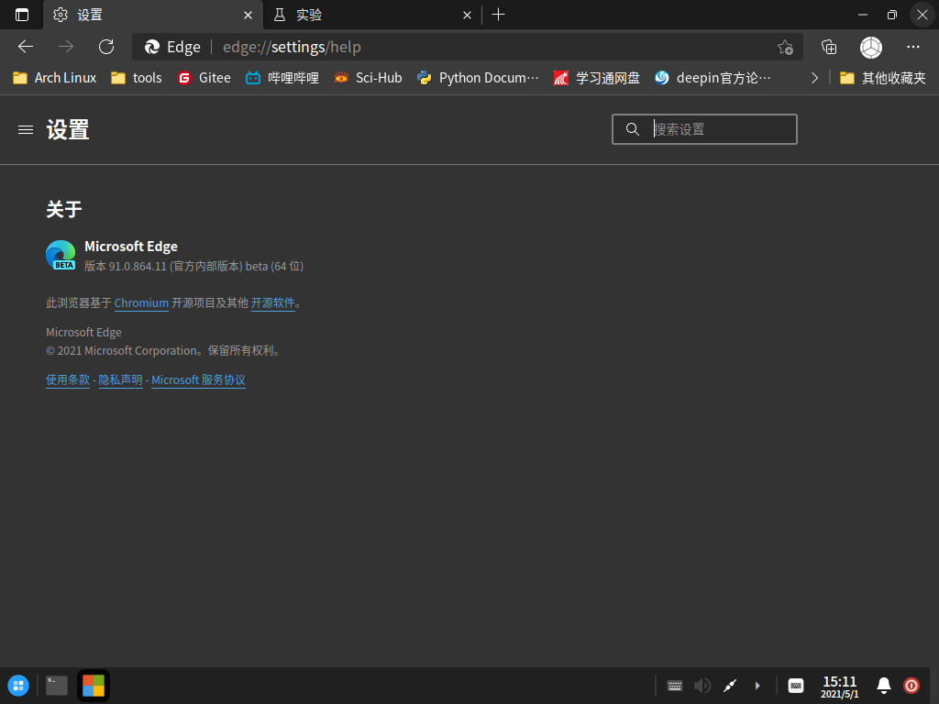Expand the bookmarks bar overflow chevron

[814, 78]
